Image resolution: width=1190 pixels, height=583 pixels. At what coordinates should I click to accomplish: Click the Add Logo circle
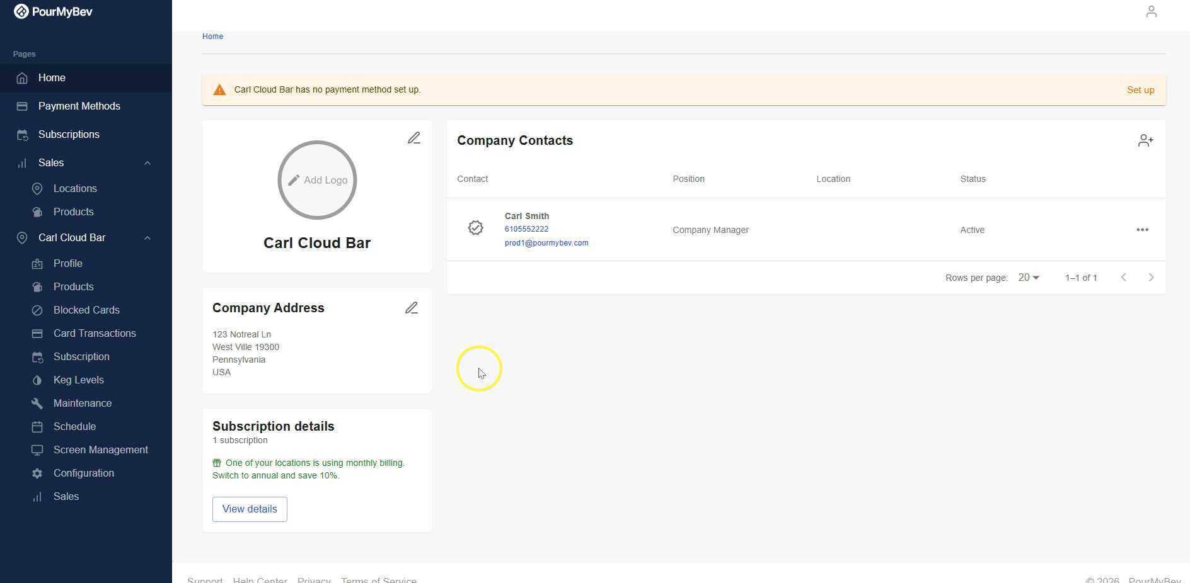pyautogui.click(x=317, y=180)
